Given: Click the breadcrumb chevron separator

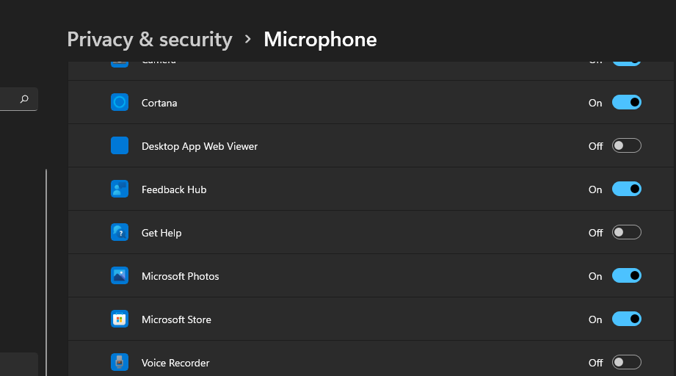Looking at the screenshot, I should [x=248, y=39].
